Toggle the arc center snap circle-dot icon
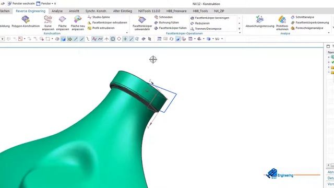 point(113,39)
